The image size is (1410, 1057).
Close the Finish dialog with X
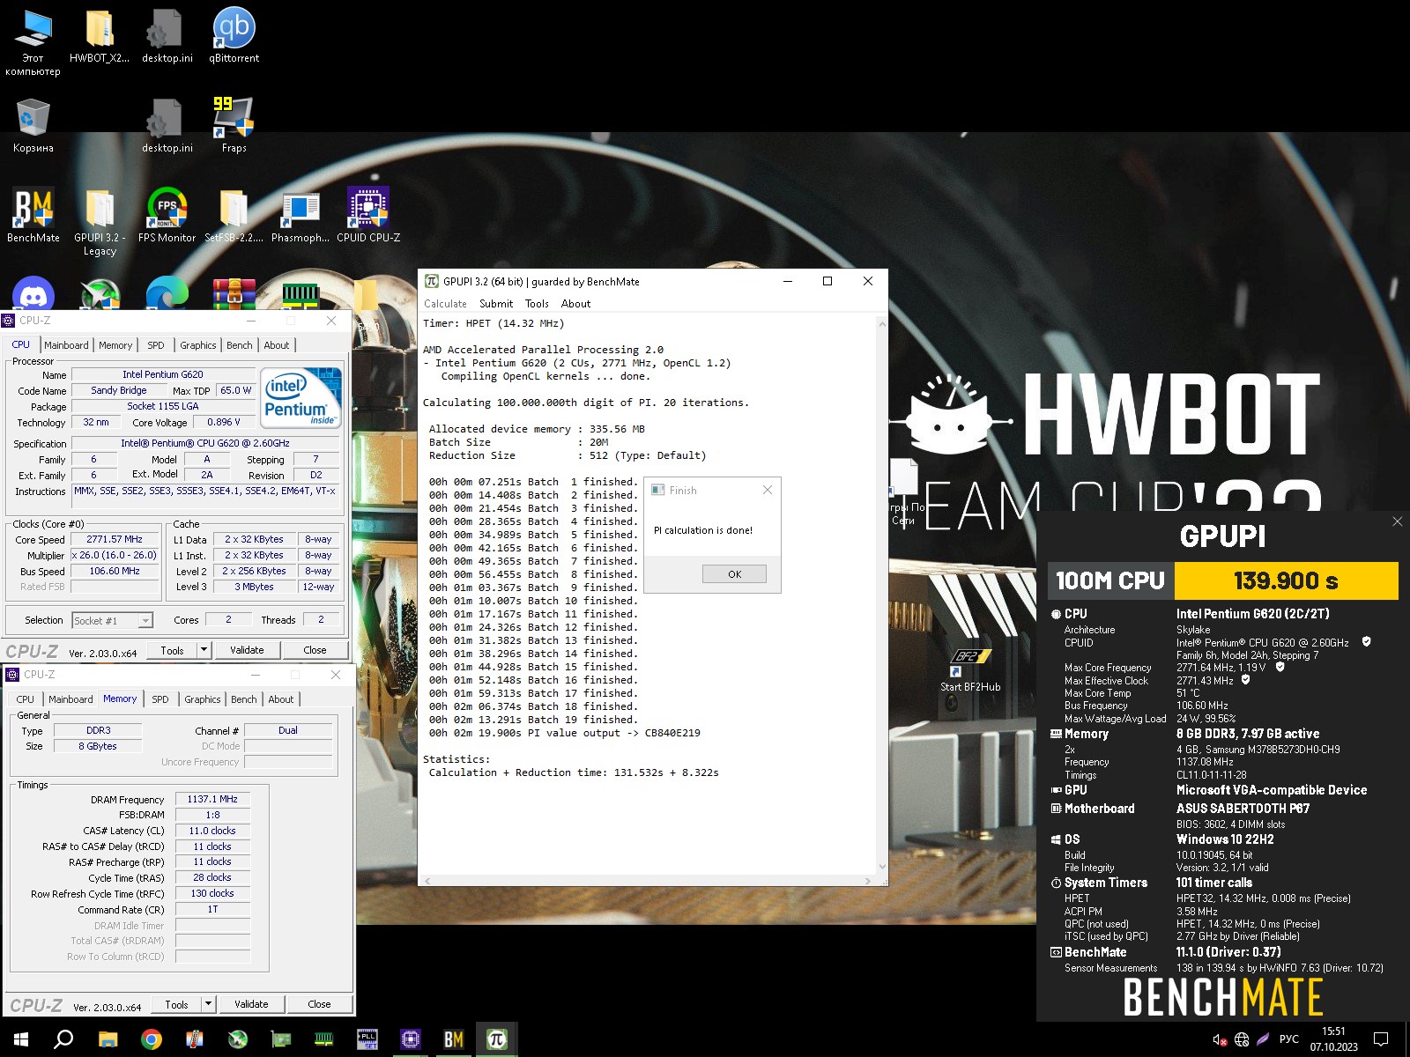[767, 490]
